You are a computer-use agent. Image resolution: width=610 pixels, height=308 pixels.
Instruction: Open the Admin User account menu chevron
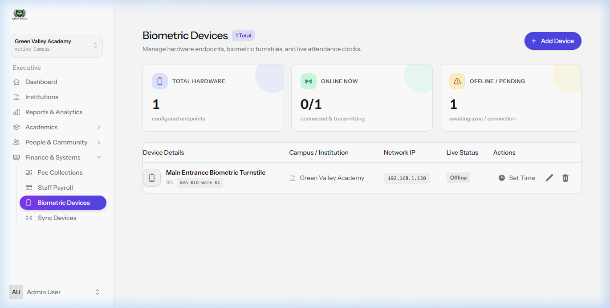coord(98,292)
